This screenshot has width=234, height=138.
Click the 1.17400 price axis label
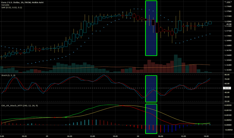pos(228,16)
